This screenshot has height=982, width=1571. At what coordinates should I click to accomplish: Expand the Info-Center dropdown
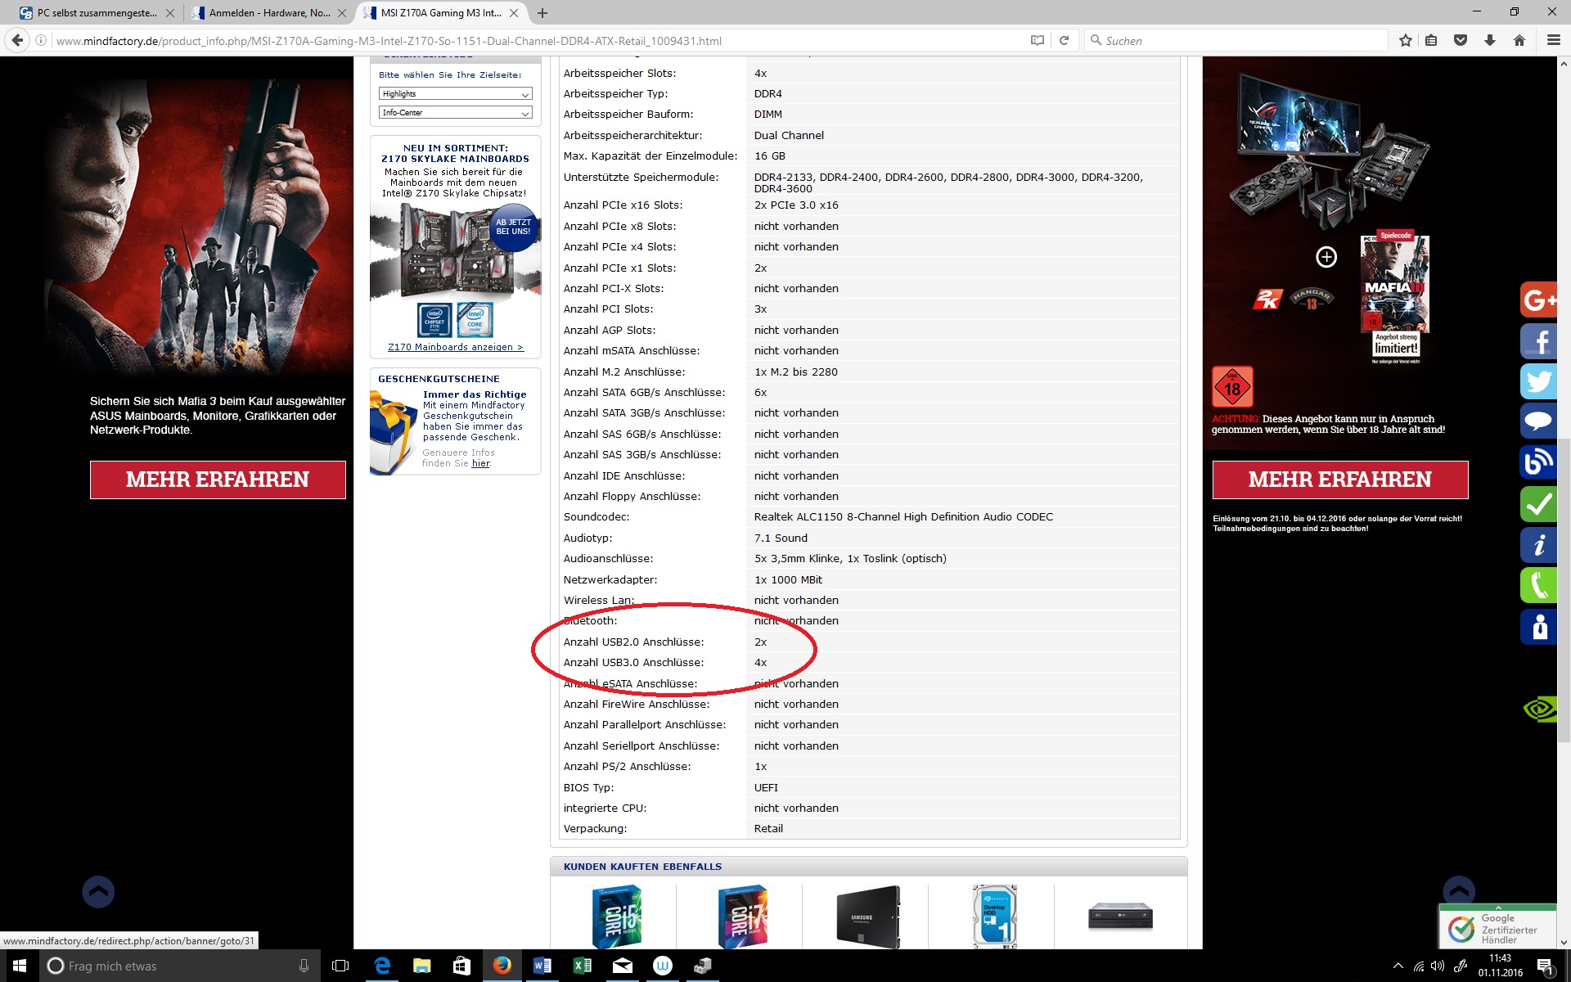pyautogui.click(x=455, y=113)
